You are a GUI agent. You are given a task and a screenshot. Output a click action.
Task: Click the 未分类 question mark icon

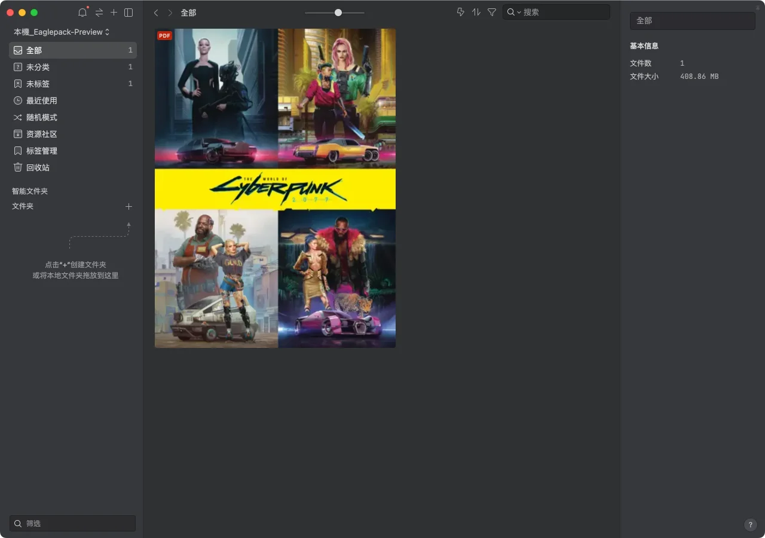coord(18,67)
